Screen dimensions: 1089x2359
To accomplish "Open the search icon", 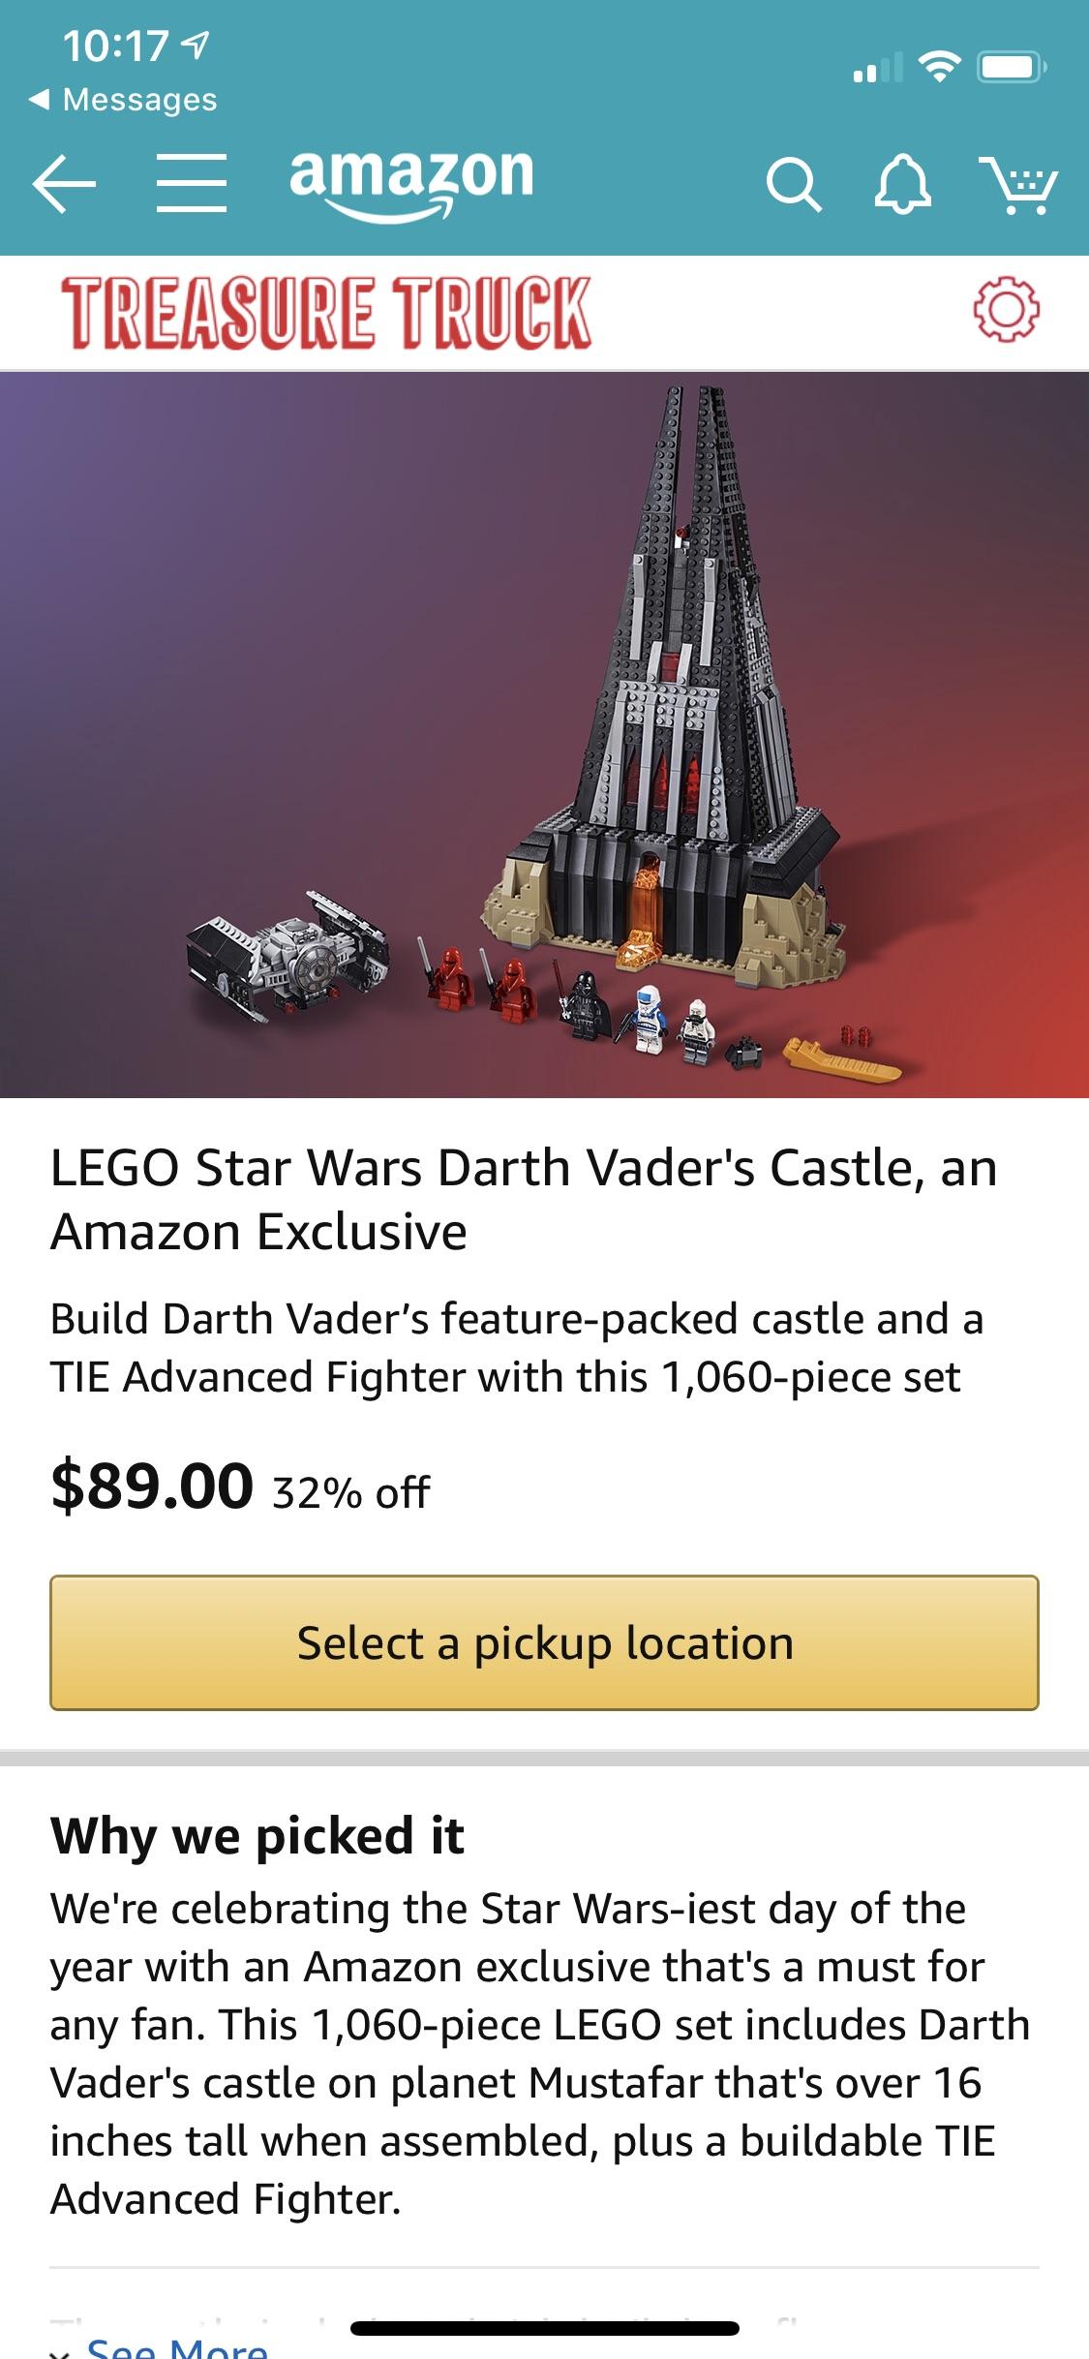I will point(796,184).
